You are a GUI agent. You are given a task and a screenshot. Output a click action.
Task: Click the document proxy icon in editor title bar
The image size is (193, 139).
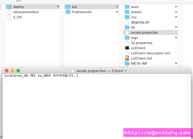[x=73, y=71]
